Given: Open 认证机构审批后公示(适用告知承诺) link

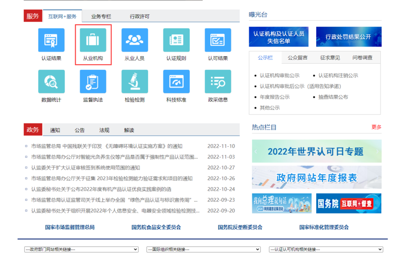Looking at the screenshot, I should coord(300,87).
